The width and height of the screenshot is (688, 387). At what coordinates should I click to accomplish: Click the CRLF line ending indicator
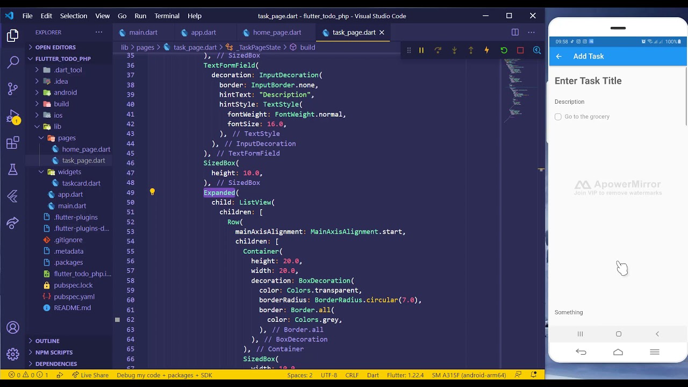tap(352, 375)
